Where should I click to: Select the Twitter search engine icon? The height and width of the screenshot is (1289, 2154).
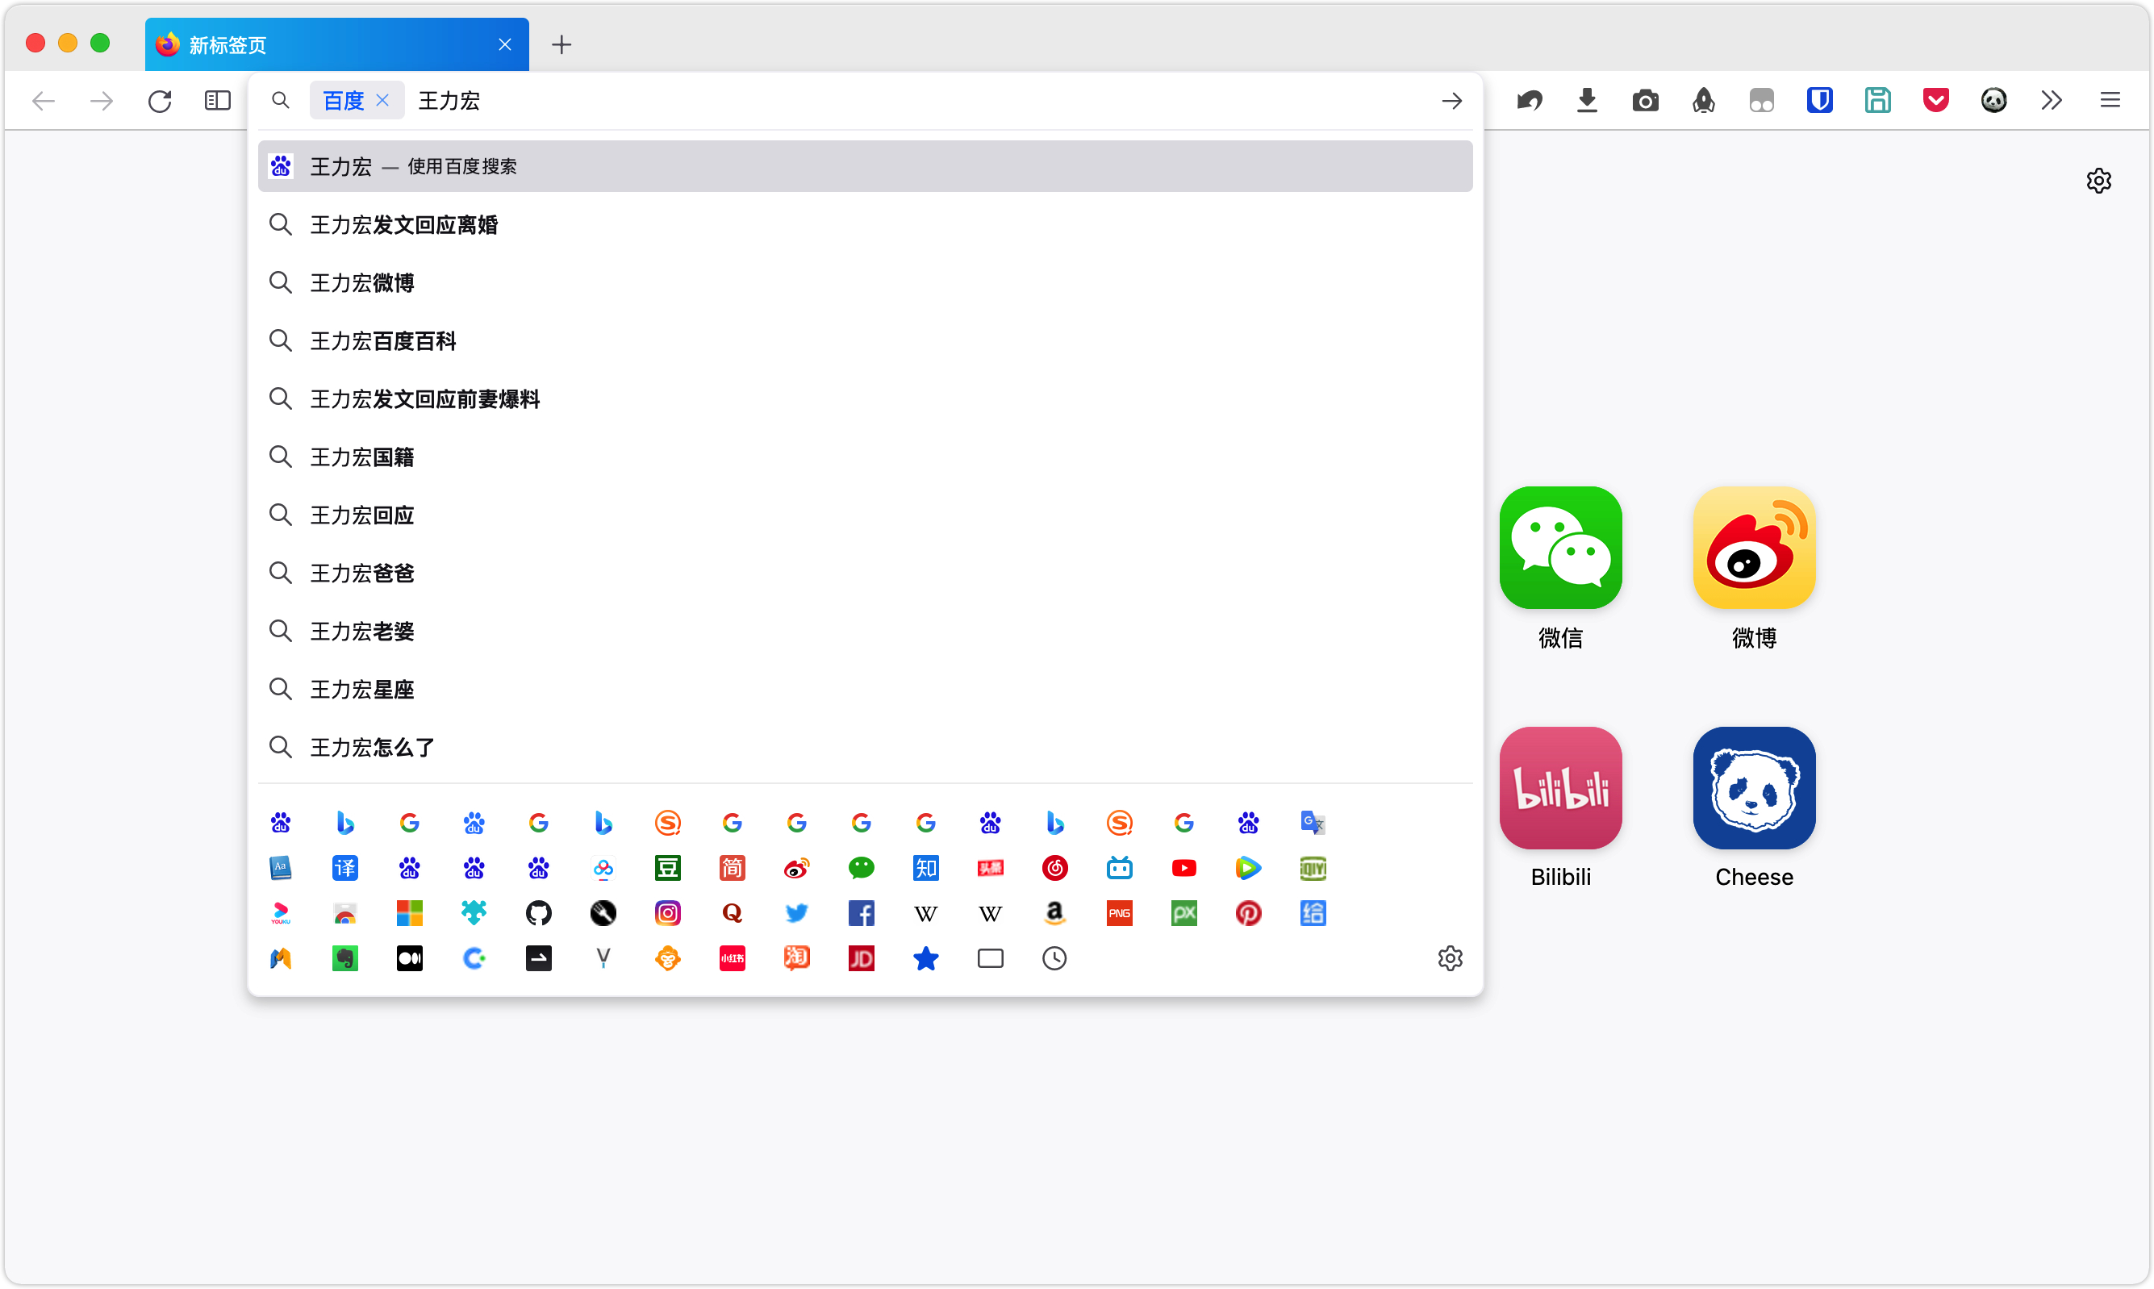[796, 913]
